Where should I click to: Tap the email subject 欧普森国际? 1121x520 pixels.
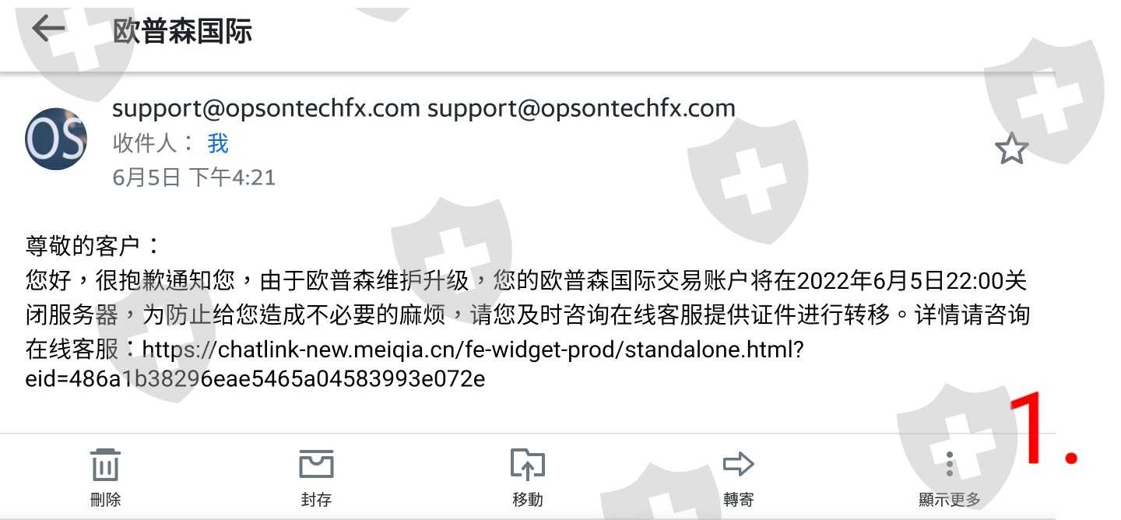click(x=182, y=31)
